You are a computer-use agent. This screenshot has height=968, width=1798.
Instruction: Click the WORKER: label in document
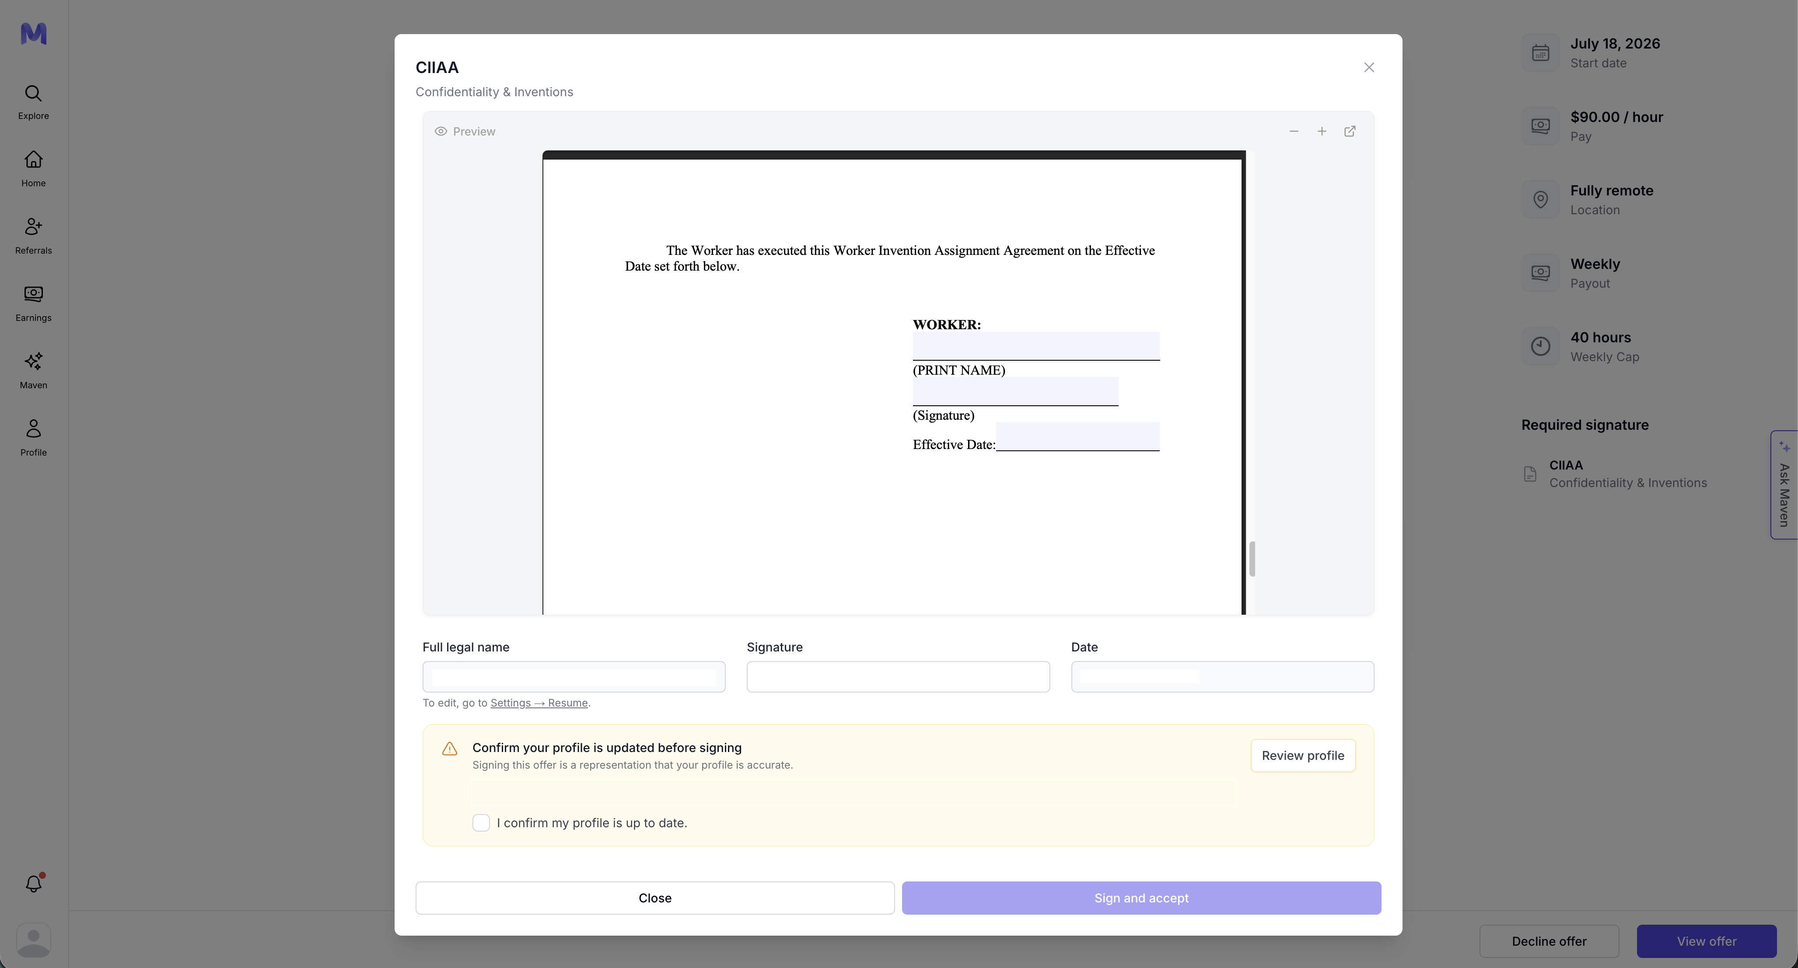tap(946, 325)
